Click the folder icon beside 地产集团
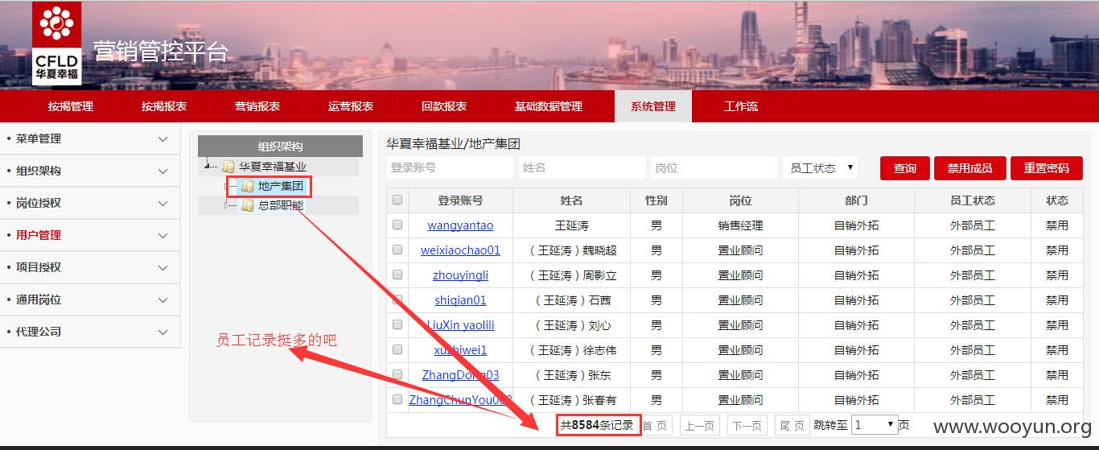 pos(248,186)
